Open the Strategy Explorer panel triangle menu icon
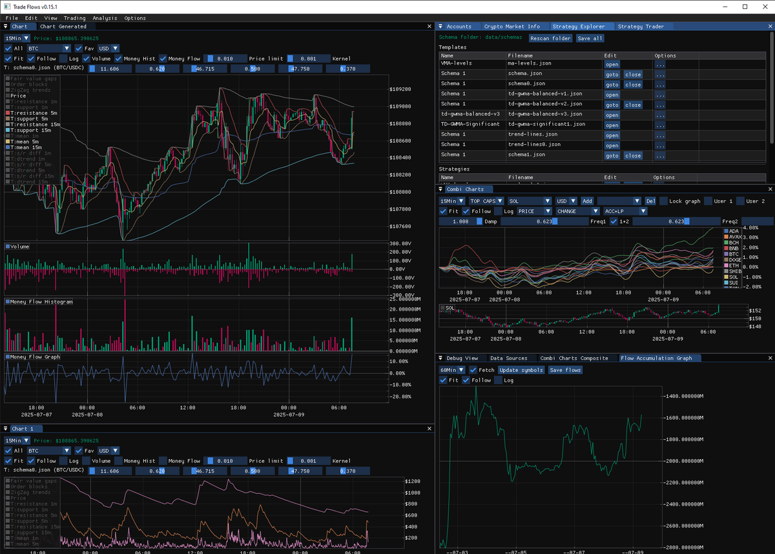The height and width of the screenshot is (554, 775). [440, 26]
